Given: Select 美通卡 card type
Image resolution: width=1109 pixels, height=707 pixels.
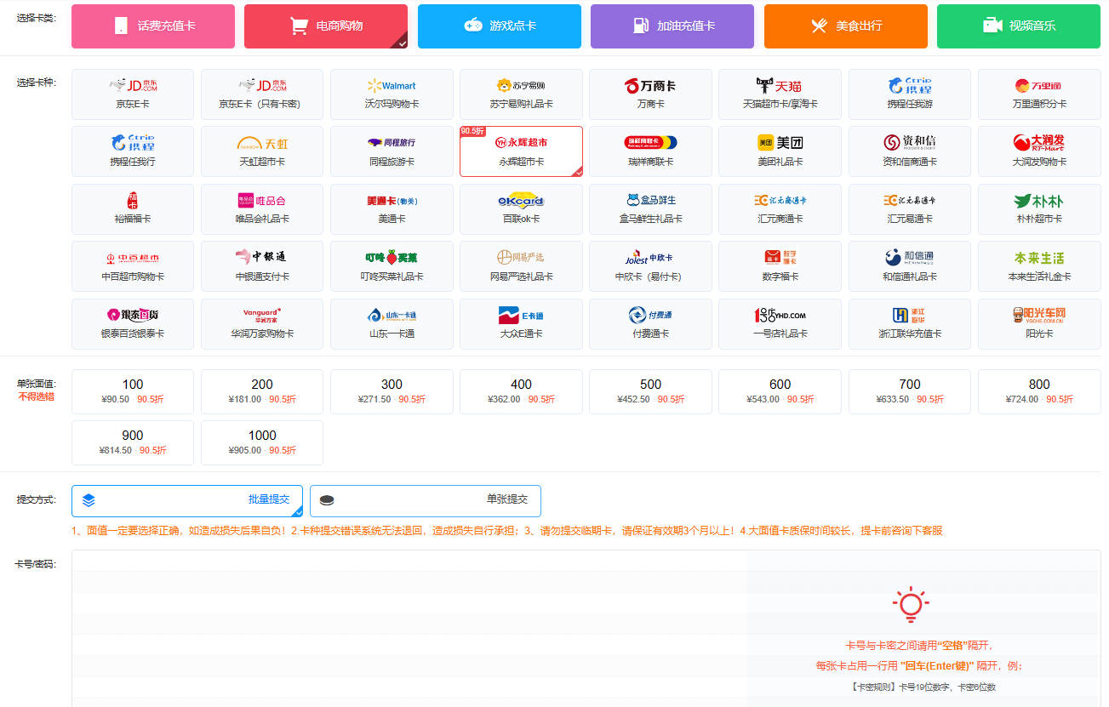Looking at the screenshot, I should click(392, 209).
